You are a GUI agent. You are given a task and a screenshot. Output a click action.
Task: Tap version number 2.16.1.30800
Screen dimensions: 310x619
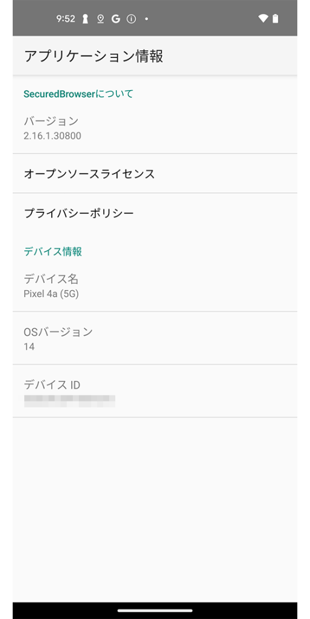52,136
